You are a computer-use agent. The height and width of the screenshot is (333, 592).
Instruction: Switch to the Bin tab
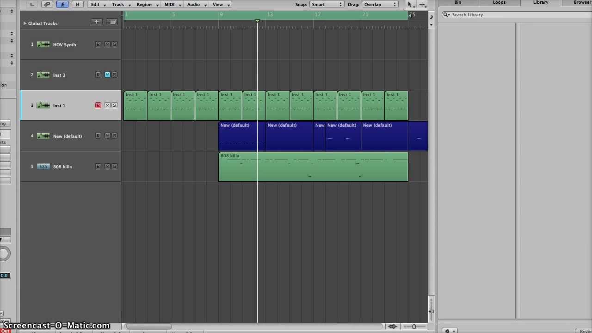coord(457,2)
